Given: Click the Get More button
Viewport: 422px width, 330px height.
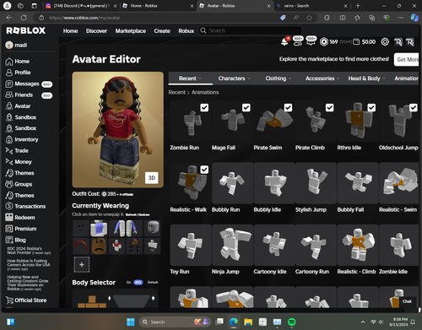Looking at the screenshot, I should [407, 59].
